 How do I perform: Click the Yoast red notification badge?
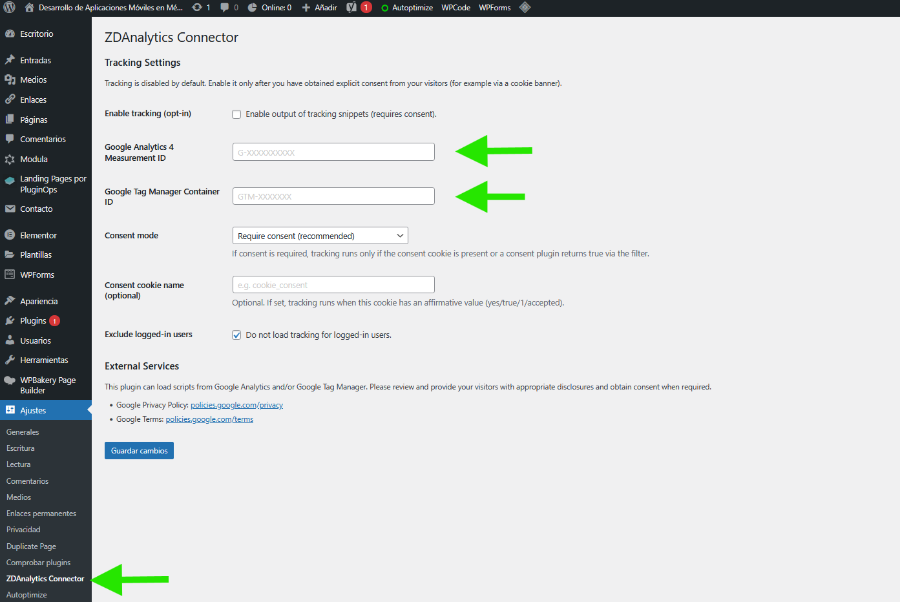pyautogui.click(x=366, y=8)
